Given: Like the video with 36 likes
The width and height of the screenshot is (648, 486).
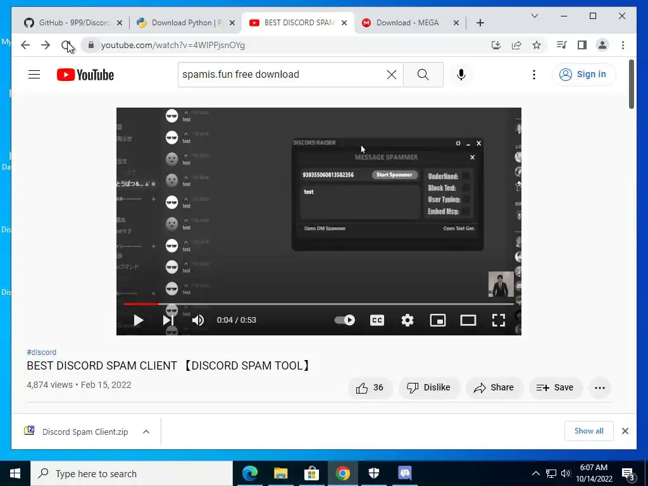Looking at the screenshot, I should coord(370,388).
